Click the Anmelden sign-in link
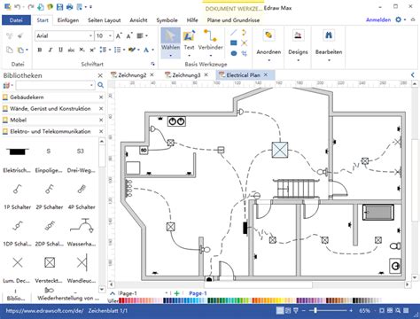 pos(378,19)
